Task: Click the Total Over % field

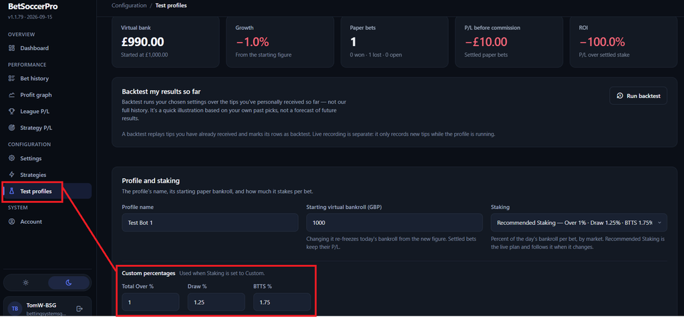Action: [x=150, y=302]
